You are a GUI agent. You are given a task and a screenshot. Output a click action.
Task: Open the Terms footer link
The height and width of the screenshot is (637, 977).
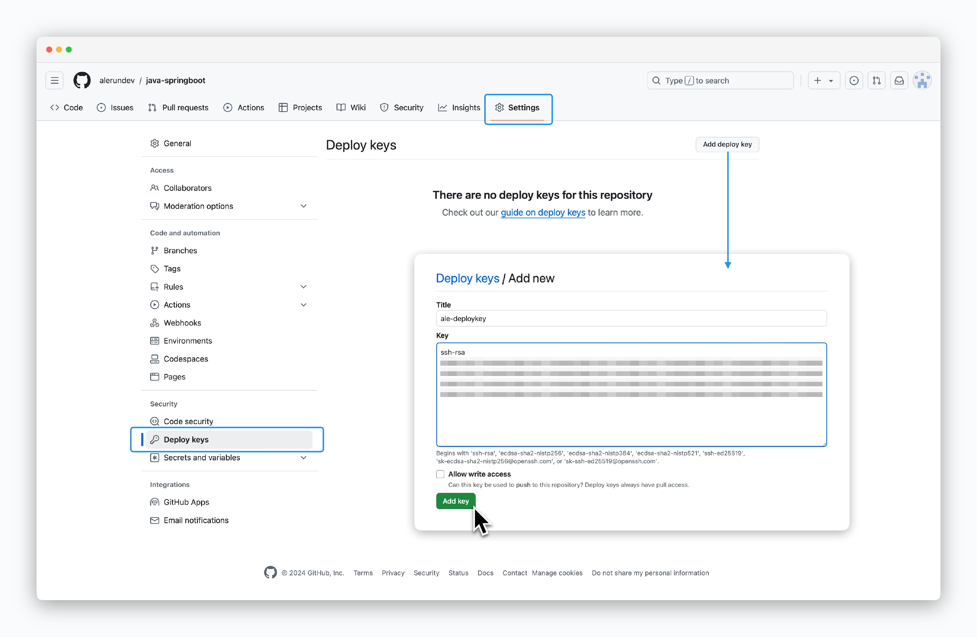[363, 573]
